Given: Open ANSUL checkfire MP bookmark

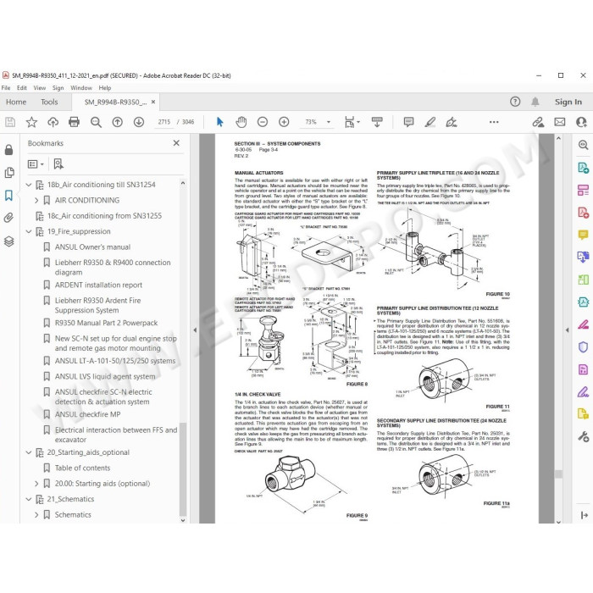Looking at the screenshot, I should point(87,414).
